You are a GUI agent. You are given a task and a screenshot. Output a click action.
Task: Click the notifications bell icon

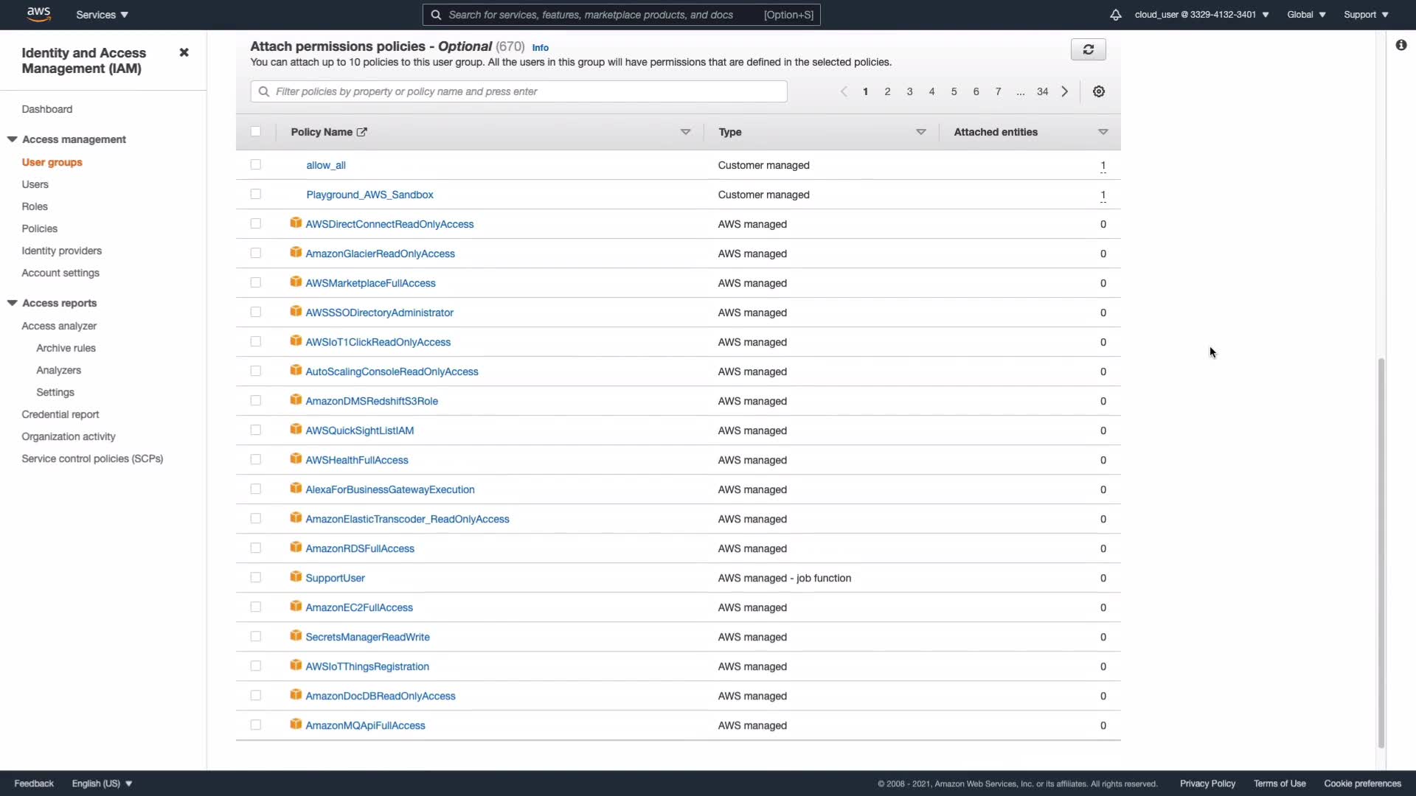[x=1115, y=15]
